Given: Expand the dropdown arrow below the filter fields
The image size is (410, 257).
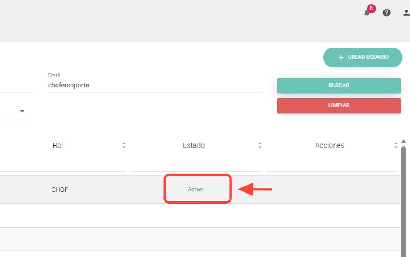Looking at the screenshot, I should click(22, 111).
